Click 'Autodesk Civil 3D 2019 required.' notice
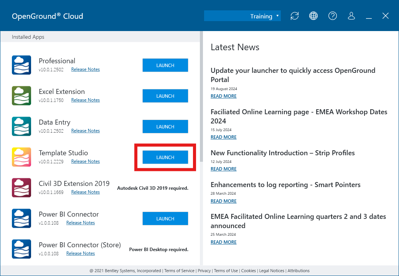This screenshot has width=399, height=276. click(153, 188)
